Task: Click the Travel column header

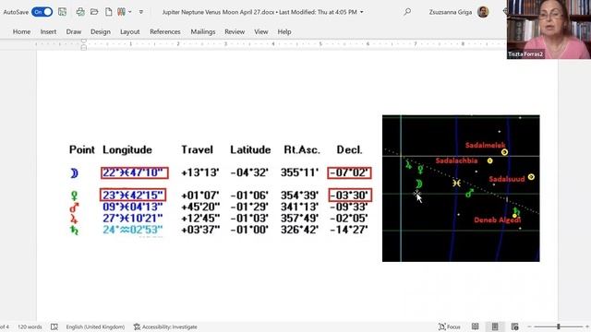Action: point(197,149)
